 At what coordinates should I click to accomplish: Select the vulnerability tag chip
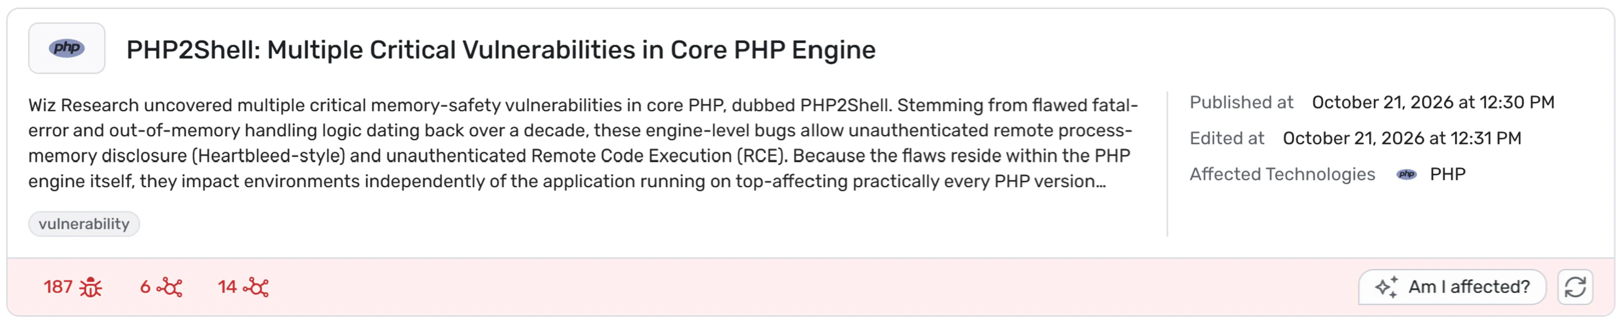(x=84, y=224)
